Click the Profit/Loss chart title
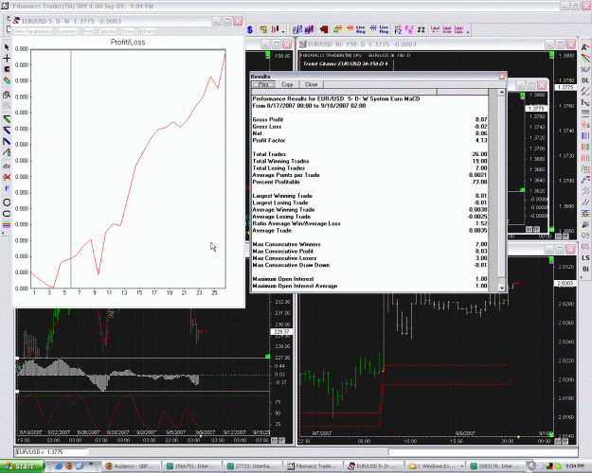 pyautogui.click(x=128, y=43)
